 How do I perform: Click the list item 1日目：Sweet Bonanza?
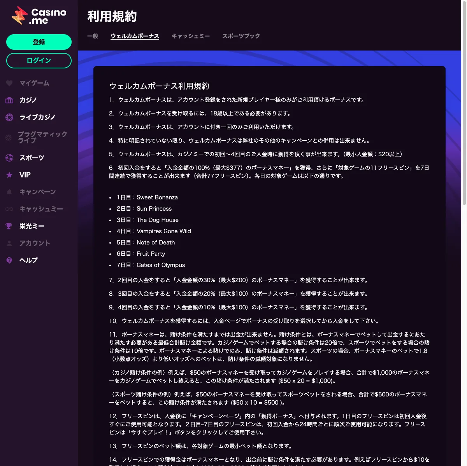click(147, 197)
